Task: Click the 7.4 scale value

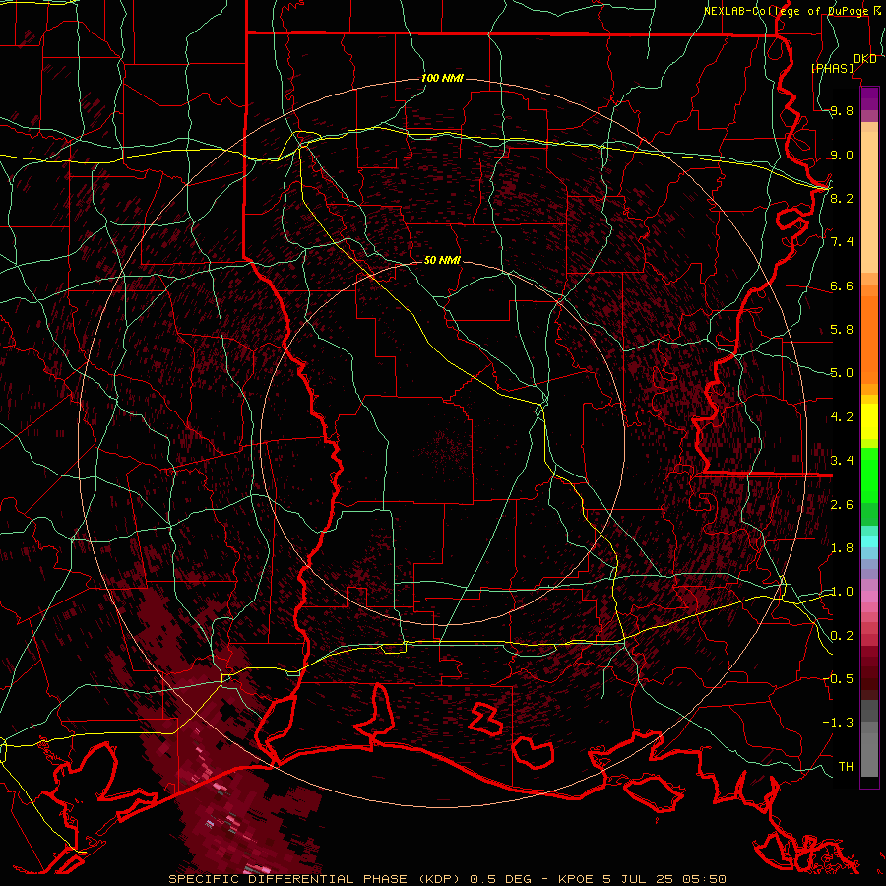Action: point(842,242)
